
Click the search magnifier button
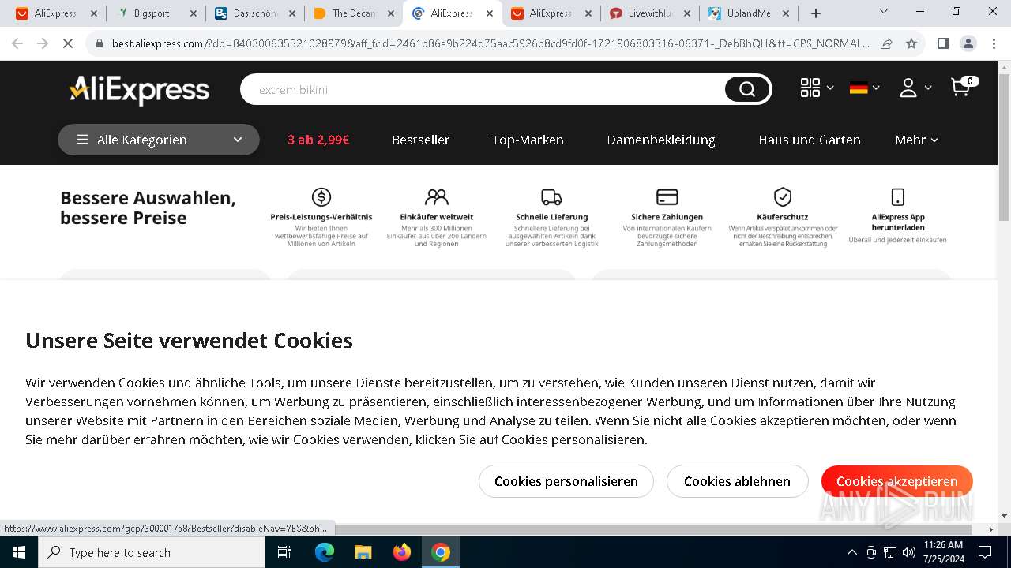coord(746,90)
